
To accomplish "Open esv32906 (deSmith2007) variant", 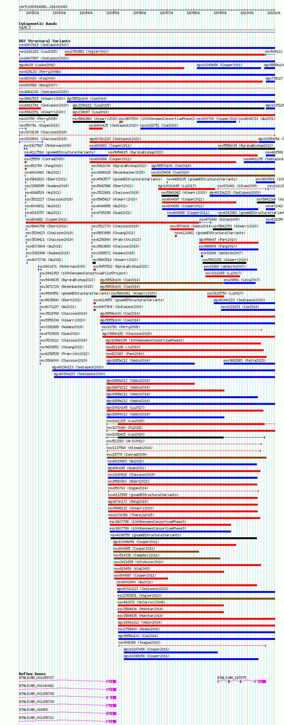I will coord(222,253).
